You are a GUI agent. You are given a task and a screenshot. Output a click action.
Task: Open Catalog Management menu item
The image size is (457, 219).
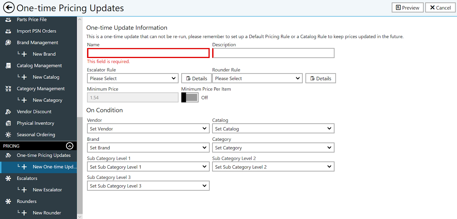pos(39,66)
